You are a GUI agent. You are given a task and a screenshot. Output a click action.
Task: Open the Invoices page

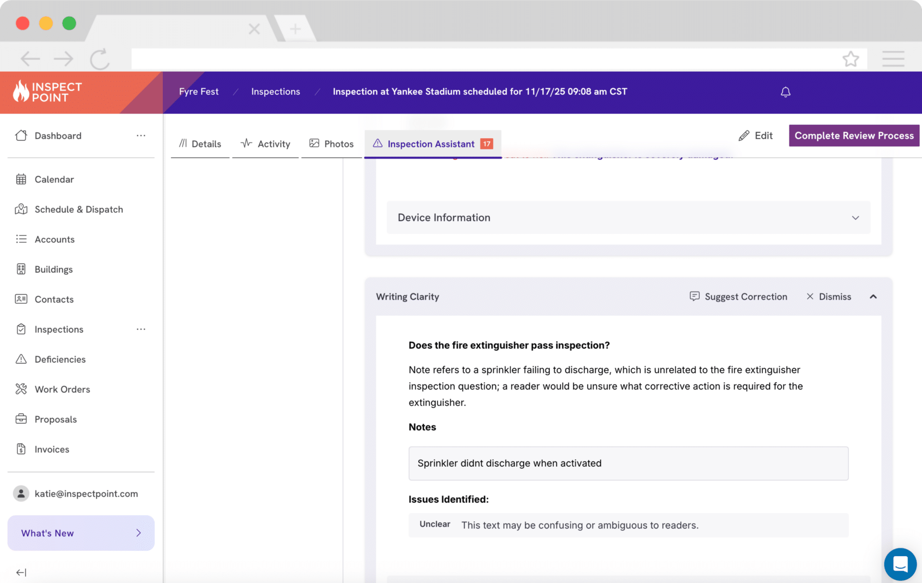tap(52, 449)
